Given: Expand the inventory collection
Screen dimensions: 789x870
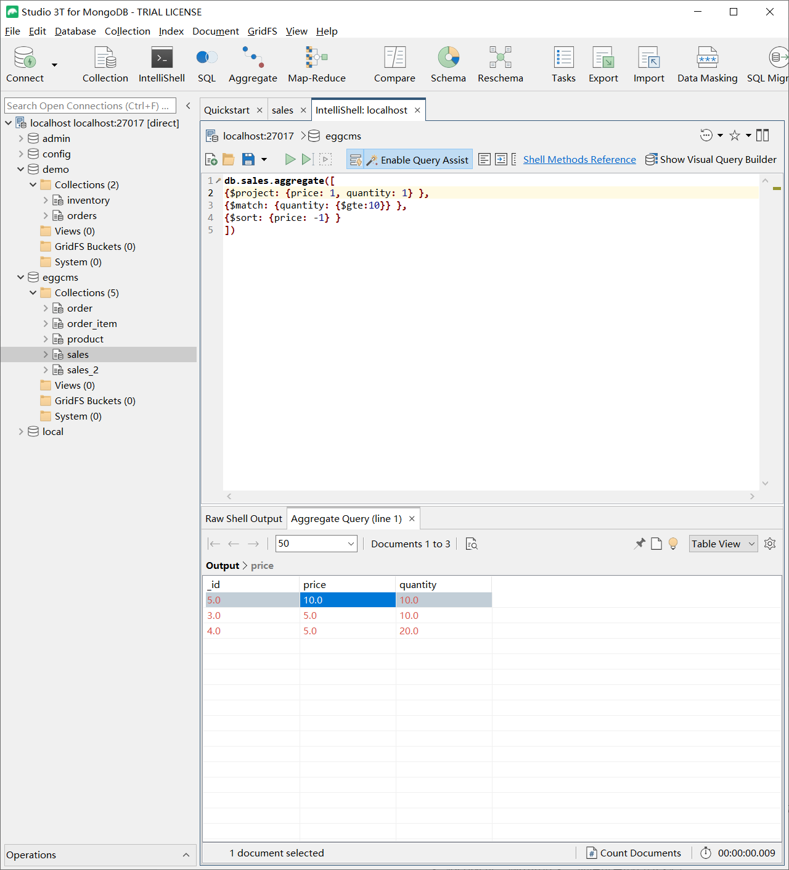Looking at the screenshot, I should (46, 201).
